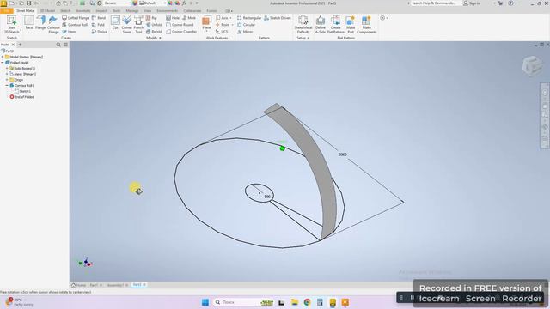Select the Rectangular pattern tool
550x309 pixels.
[x=249, y=18]
